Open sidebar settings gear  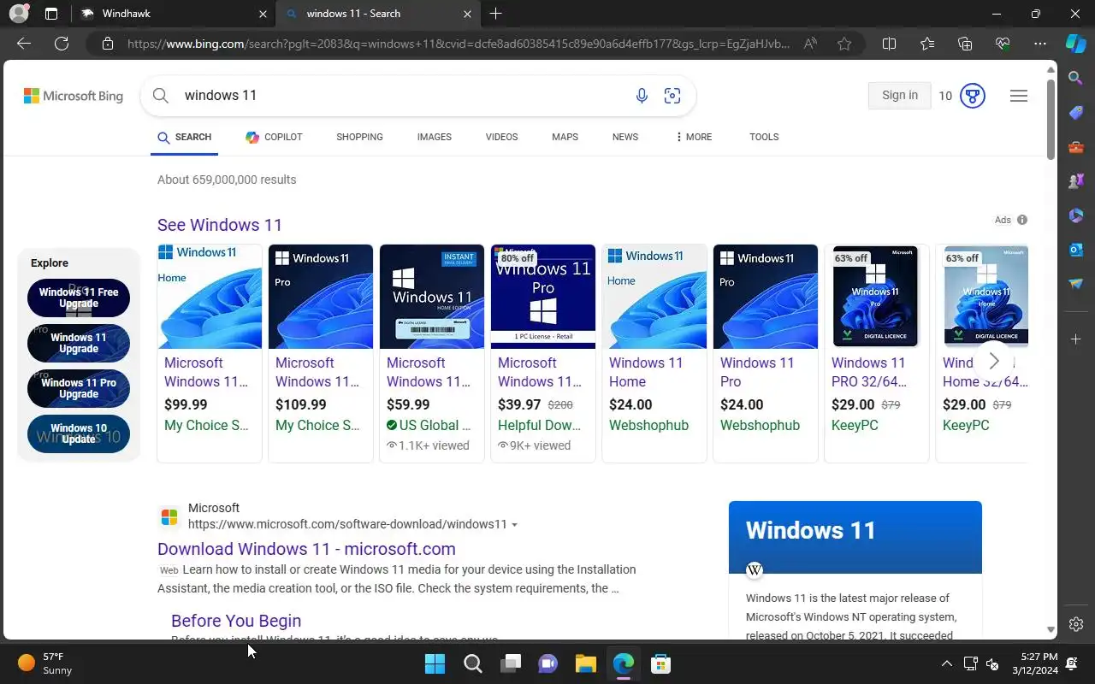point(1076,624)
